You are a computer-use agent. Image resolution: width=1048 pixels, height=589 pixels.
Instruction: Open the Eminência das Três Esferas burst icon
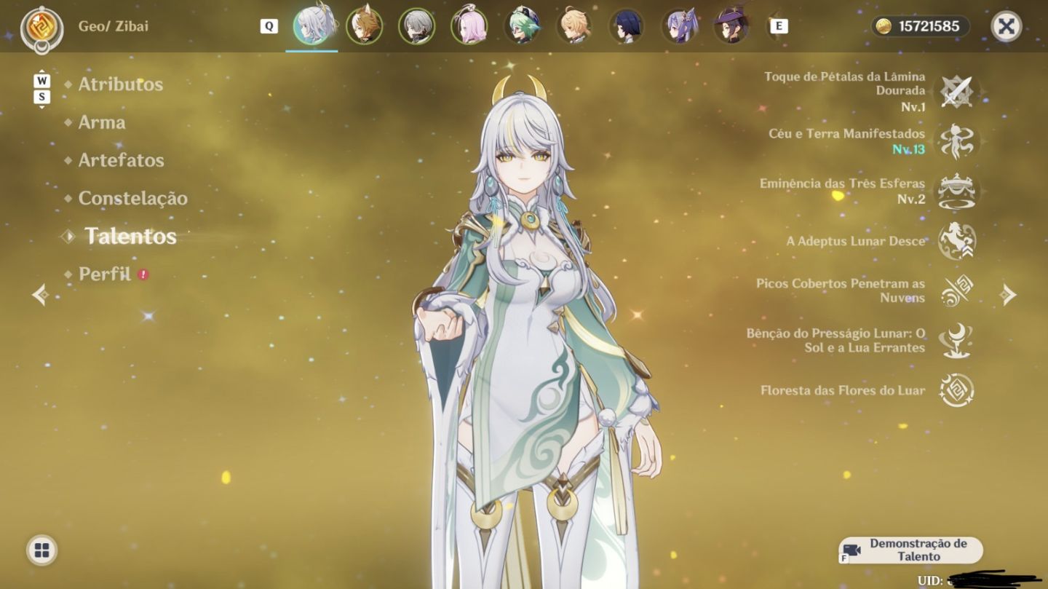956,191
